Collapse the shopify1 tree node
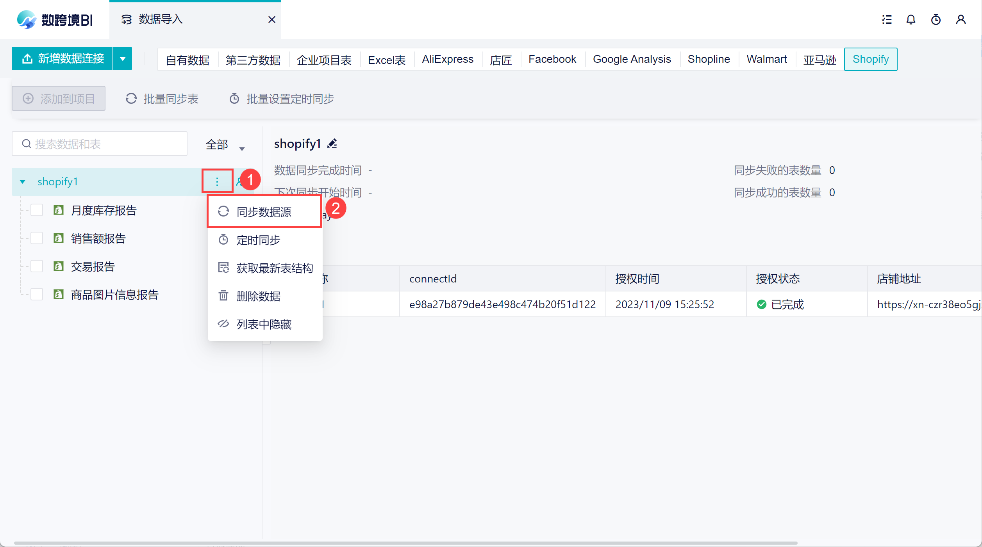 pos(23,182)
